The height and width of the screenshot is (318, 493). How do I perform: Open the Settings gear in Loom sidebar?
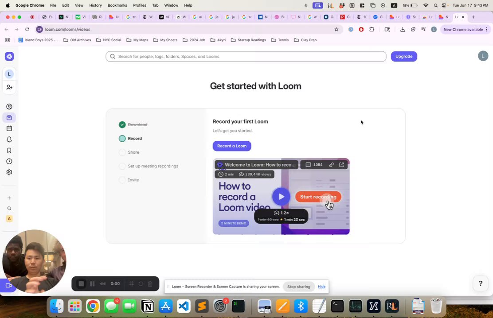[x=9, y=172]
